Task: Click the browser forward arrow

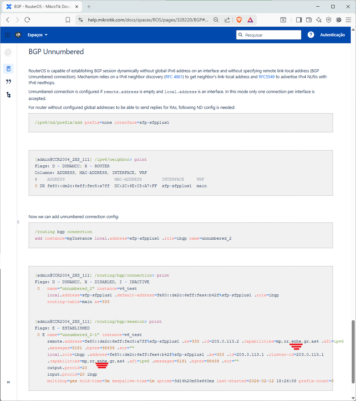Action: pyautogui.click(x=17, y=20)
